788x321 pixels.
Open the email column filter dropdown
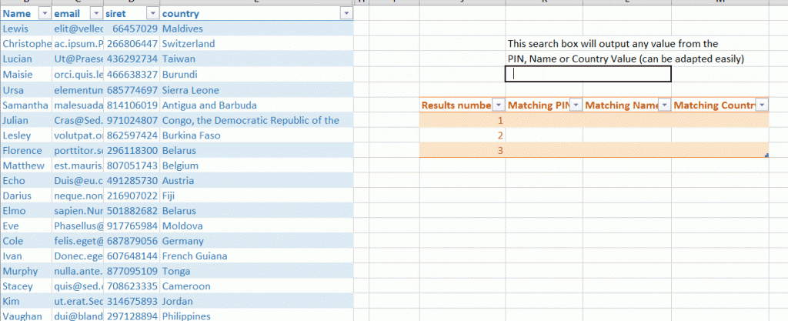[x=95, y=14]
